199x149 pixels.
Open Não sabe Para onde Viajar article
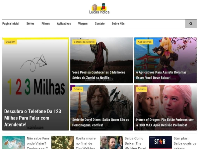[38, 143]
